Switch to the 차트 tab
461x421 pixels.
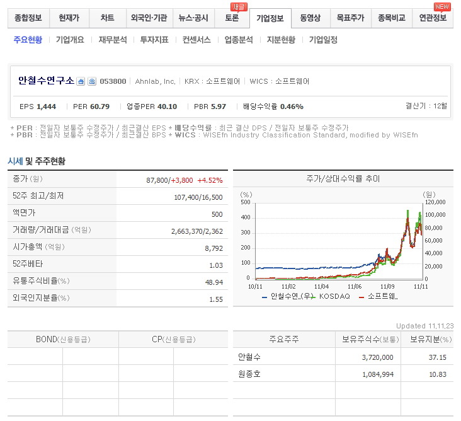107,18
